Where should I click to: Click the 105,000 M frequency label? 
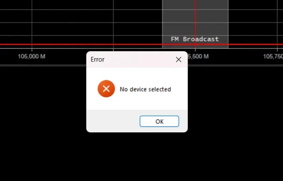31,56
